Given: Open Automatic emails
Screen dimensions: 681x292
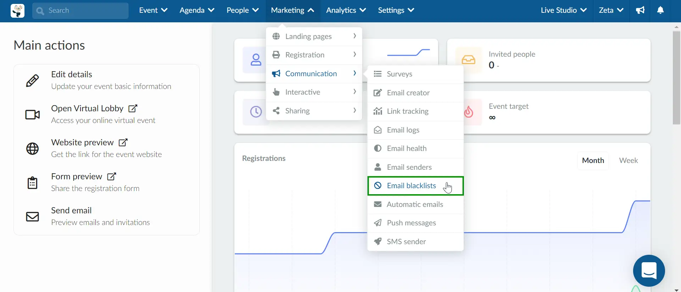Looking at the screenshot, I should pyautogui.click(x=416, y=204).
